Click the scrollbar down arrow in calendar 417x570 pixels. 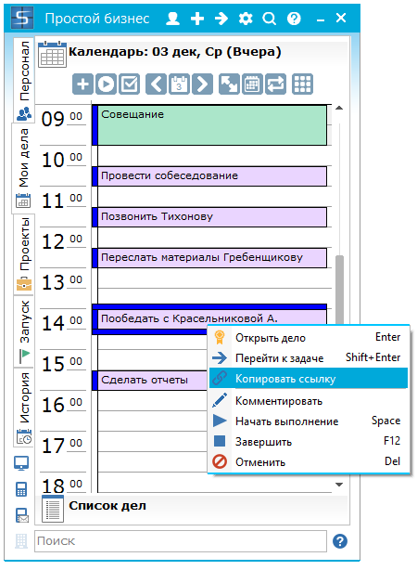pos(339,485)
